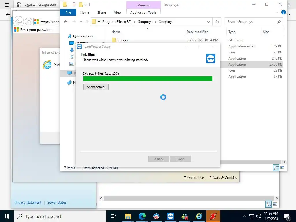Screen dimensions: 296x222
Task: Open the Terms of Use link
Action: pyautogui.click(x=194, y=178)
